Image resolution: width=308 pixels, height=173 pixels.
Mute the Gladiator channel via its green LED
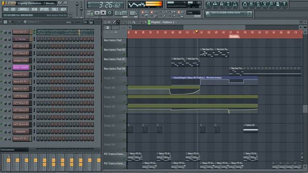[1, 131]
